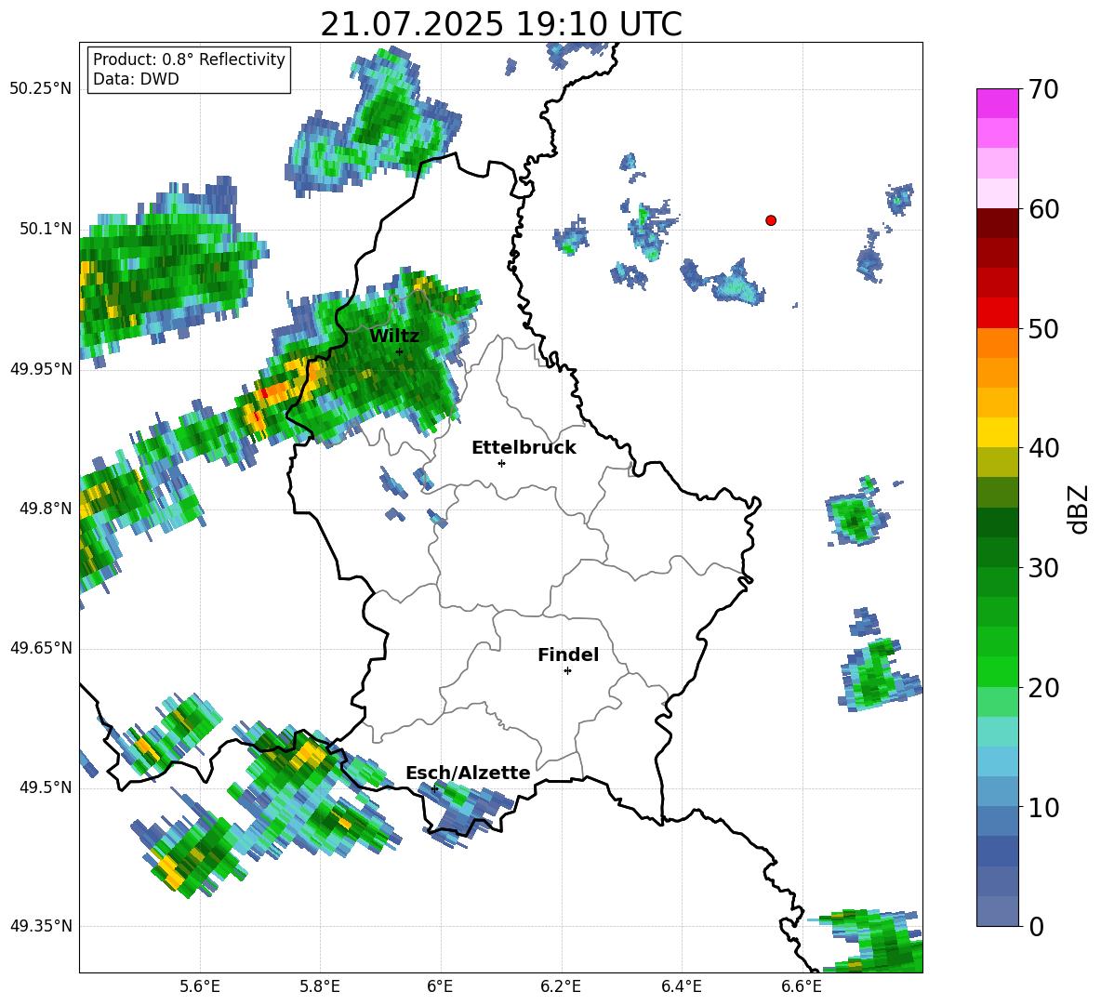Click the 49.5°N latitude label

coord(46,788)
